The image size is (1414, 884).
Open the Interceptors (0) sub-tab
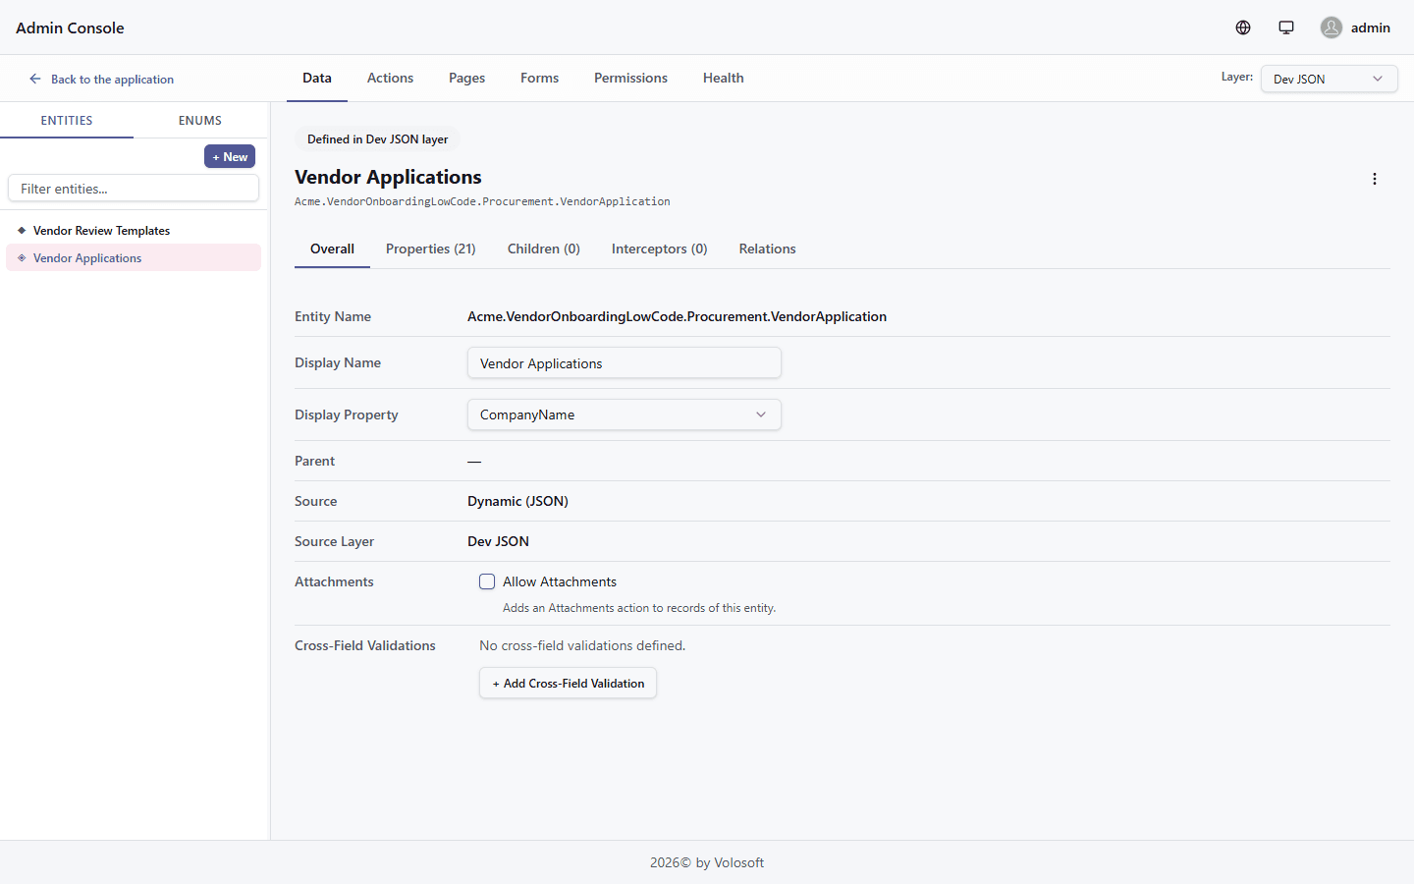pos(659,249)
